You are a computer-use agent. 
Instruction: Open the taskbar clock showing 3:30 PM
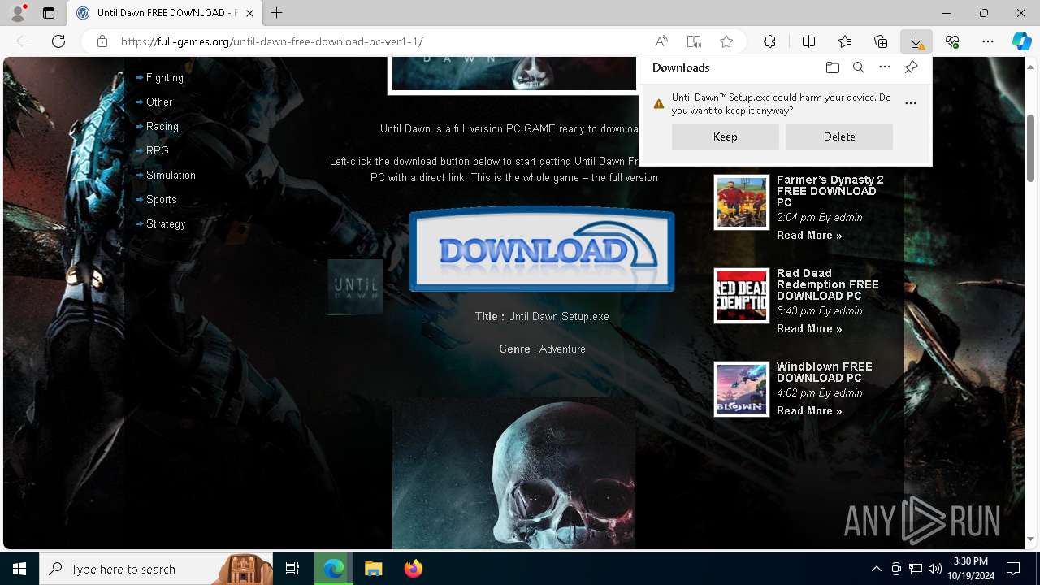[970, 569]
